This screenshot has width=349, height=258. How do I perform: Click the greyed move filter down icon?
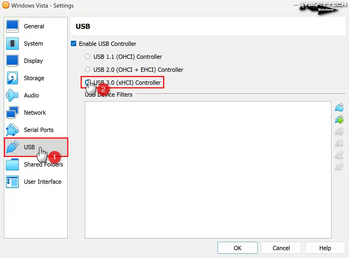coord(339,167)
